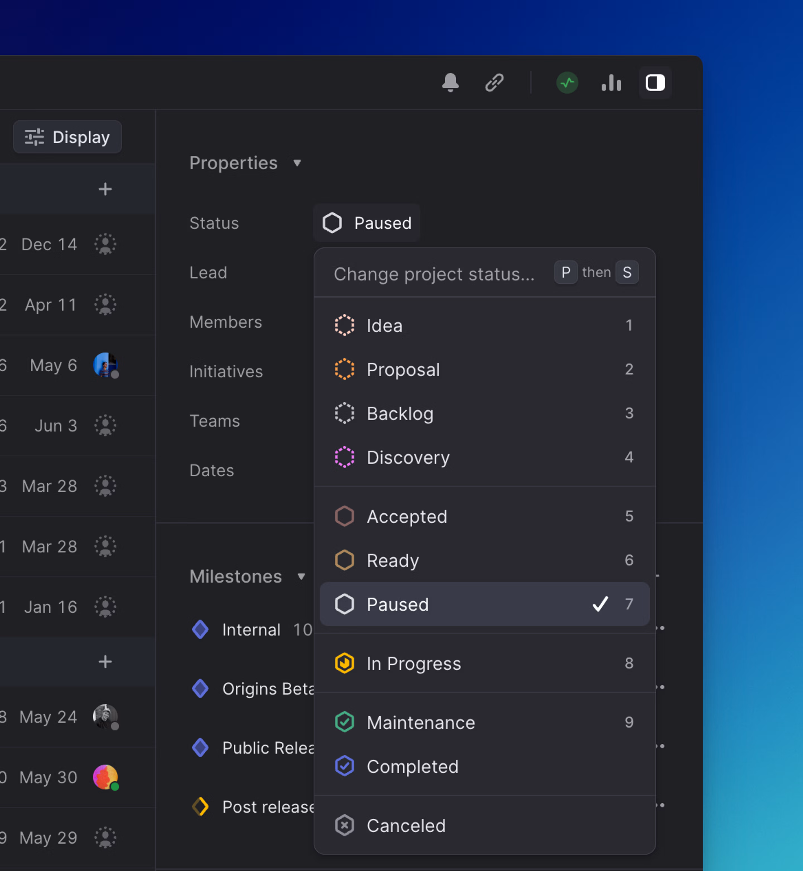Click the Apr 11 date
Image resolution: width=803 pixels, height=871 pixels.
click(x=50, y=305)
